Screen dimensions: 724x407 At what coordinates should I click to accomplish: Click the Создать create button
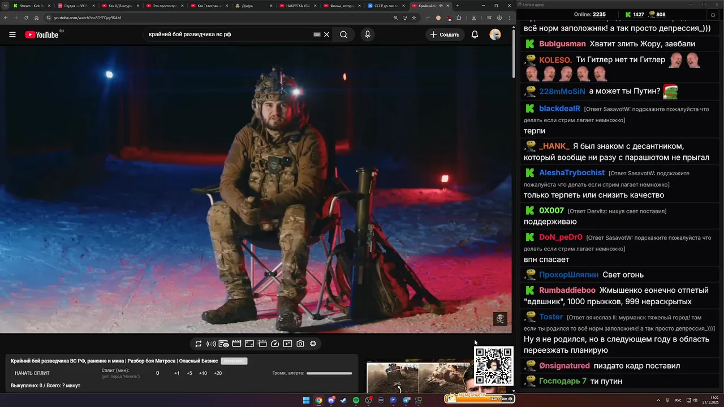(445, 34)
